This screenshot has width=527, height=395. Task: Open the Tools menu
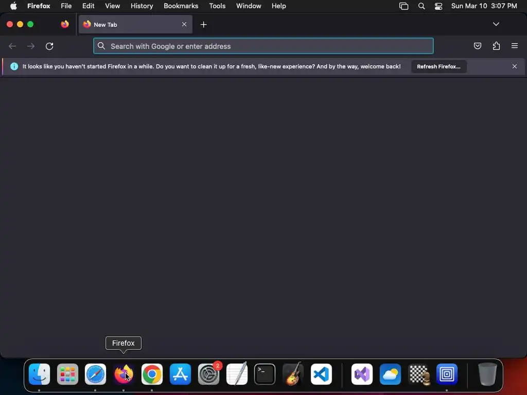pyautogui.click(x=217, y=6)
